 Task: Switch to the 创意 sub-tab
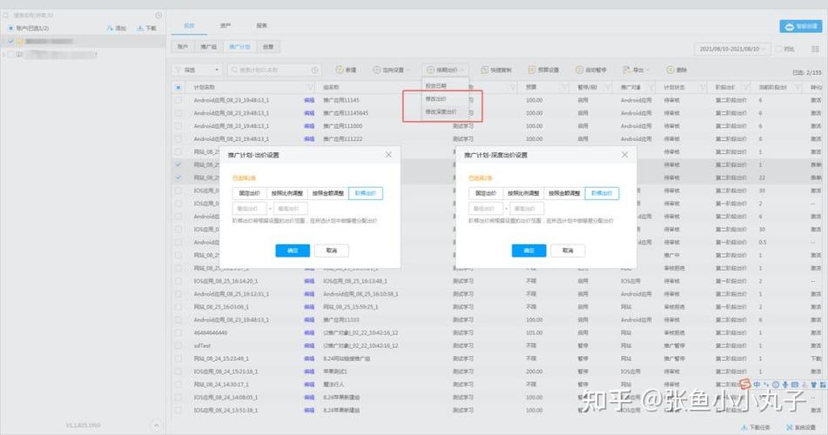click(x=268, y=47)
